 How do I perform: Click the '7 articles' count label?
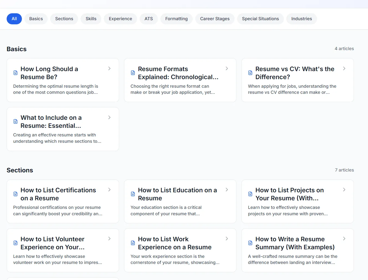[344, 170]
